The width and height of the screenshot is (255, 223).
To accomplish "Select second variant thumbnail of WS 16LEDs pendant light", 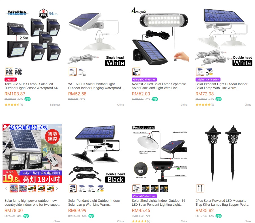I will coord(82,72).
